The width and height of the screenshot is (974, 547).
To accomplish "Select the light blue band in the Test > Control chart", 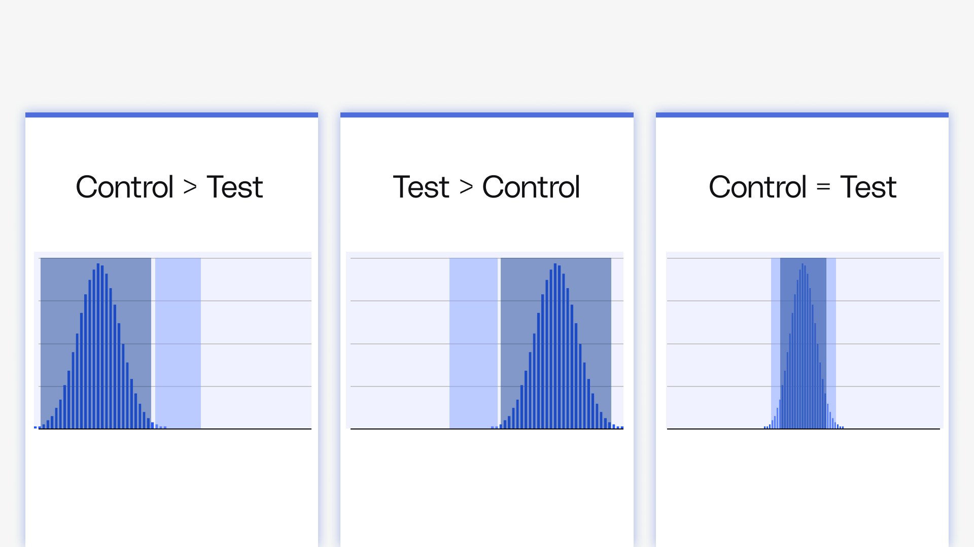I will [x=473, y=343].
